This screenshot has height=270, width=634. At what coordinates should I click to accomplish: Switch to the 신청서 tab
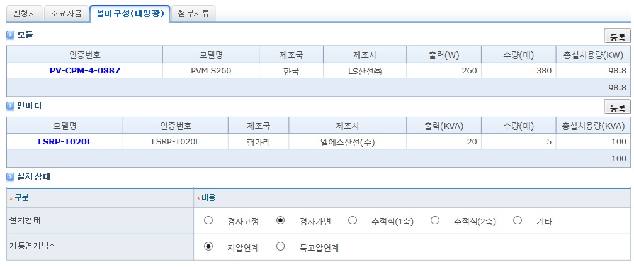point(25,13)
